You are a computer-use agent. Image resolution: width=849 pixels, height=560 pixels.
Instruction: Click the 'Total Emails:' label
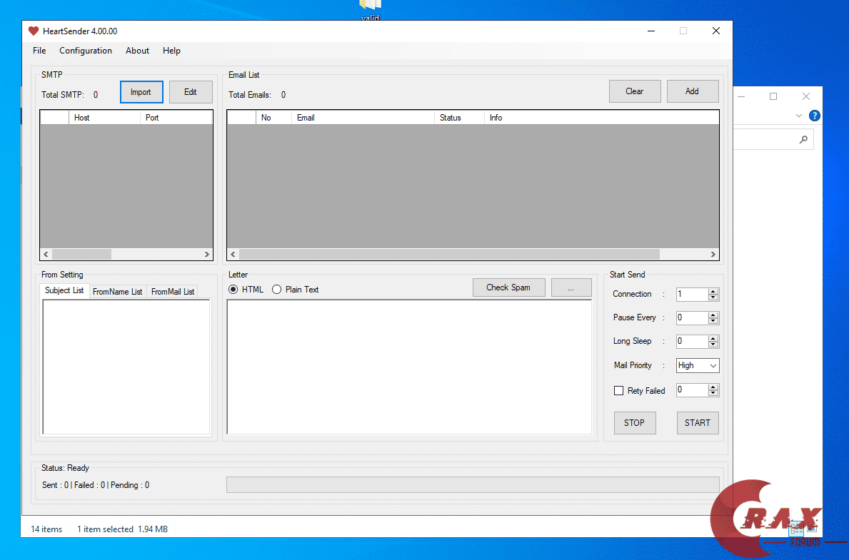click(250, 95)
